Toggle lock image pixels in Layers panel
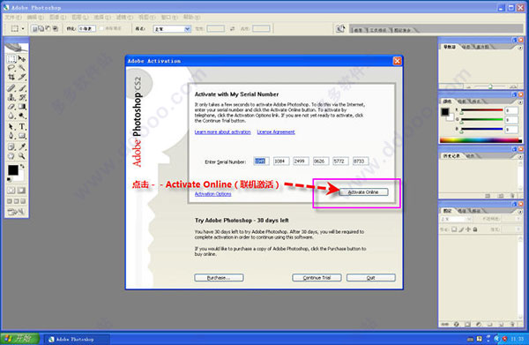This screenshot has height=345, width=529. pyautogui.click(x=461, y=229)
